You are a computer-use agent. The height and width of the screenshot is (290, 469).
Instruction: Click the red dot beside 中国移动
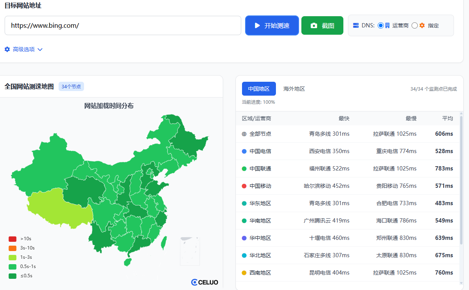244,186
